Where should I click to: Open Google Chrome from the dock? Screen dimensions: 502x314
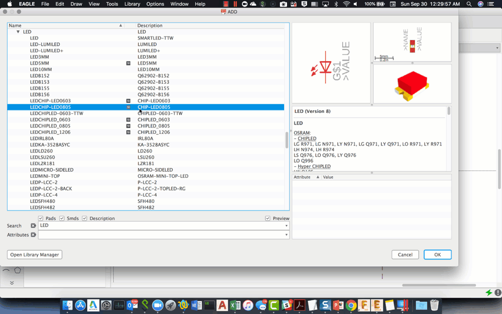[351, 305]
